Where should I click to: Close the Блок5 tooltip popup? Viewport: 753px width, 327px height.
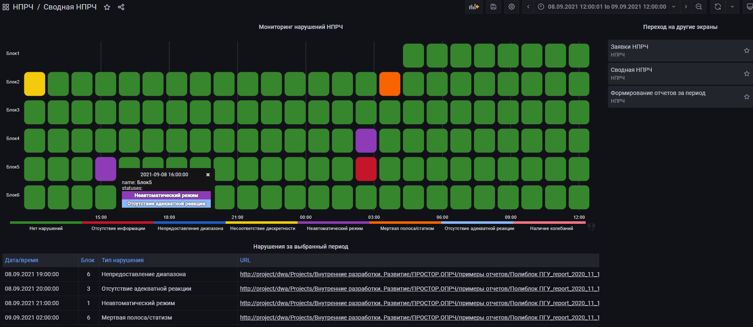coord(208,175)
